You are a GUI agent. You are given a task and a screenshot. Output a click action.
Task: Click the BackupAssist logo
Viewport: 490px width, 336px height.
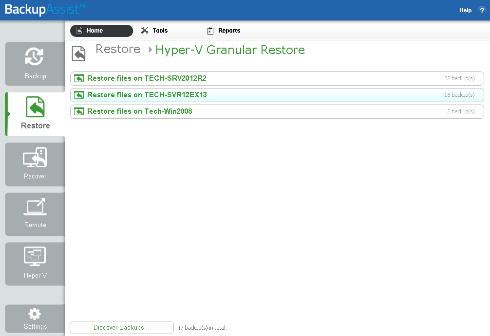click(x=45, y=9)
